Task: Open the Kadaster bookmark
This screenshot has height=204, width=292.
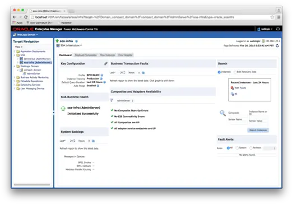Action: [66, 22]
